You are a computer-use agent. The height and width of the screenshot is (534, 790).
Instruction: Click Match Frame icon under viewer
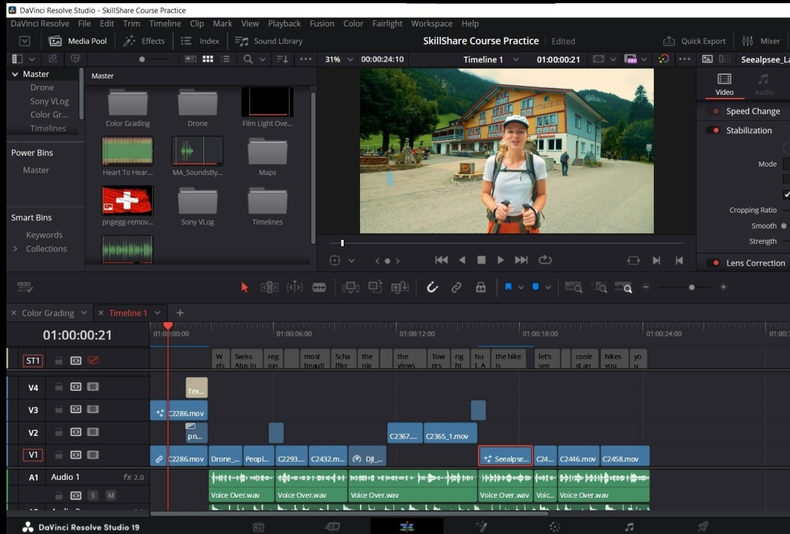(x=633, y=260)
